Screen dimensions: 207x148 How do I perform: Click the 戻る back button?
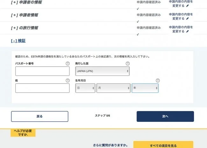(39, 116)
